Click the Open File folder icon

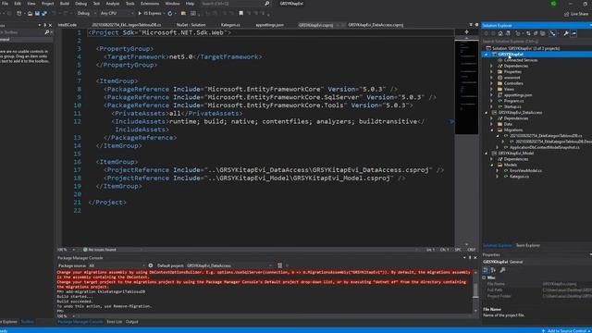pyautogui.click(x=30, y=13)
